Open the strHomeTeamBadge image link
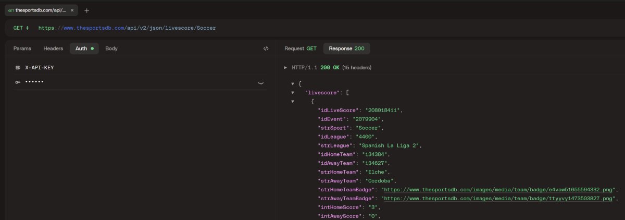 pos(498,189)
